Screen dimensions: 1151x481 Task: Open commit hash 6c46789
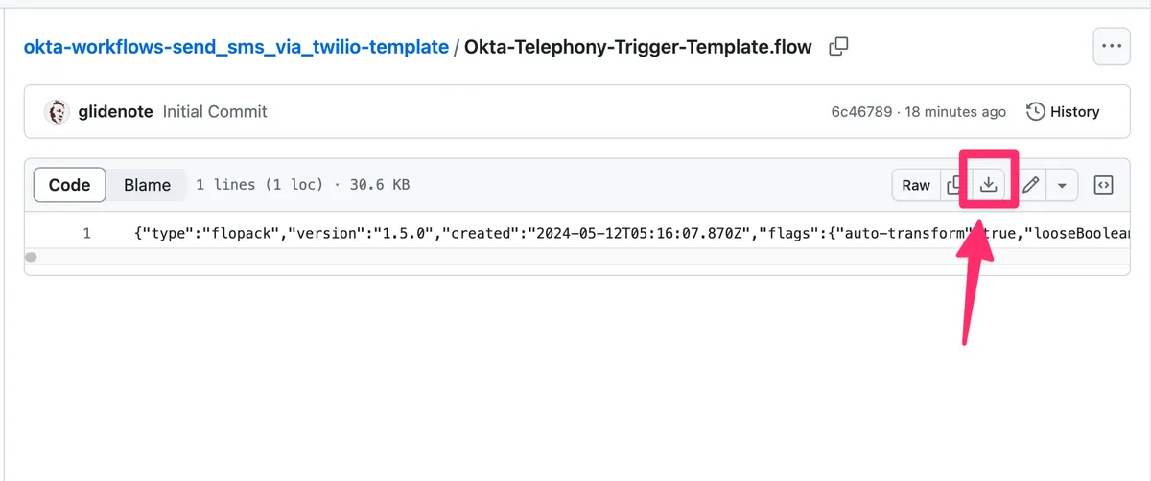coord(861,112)
